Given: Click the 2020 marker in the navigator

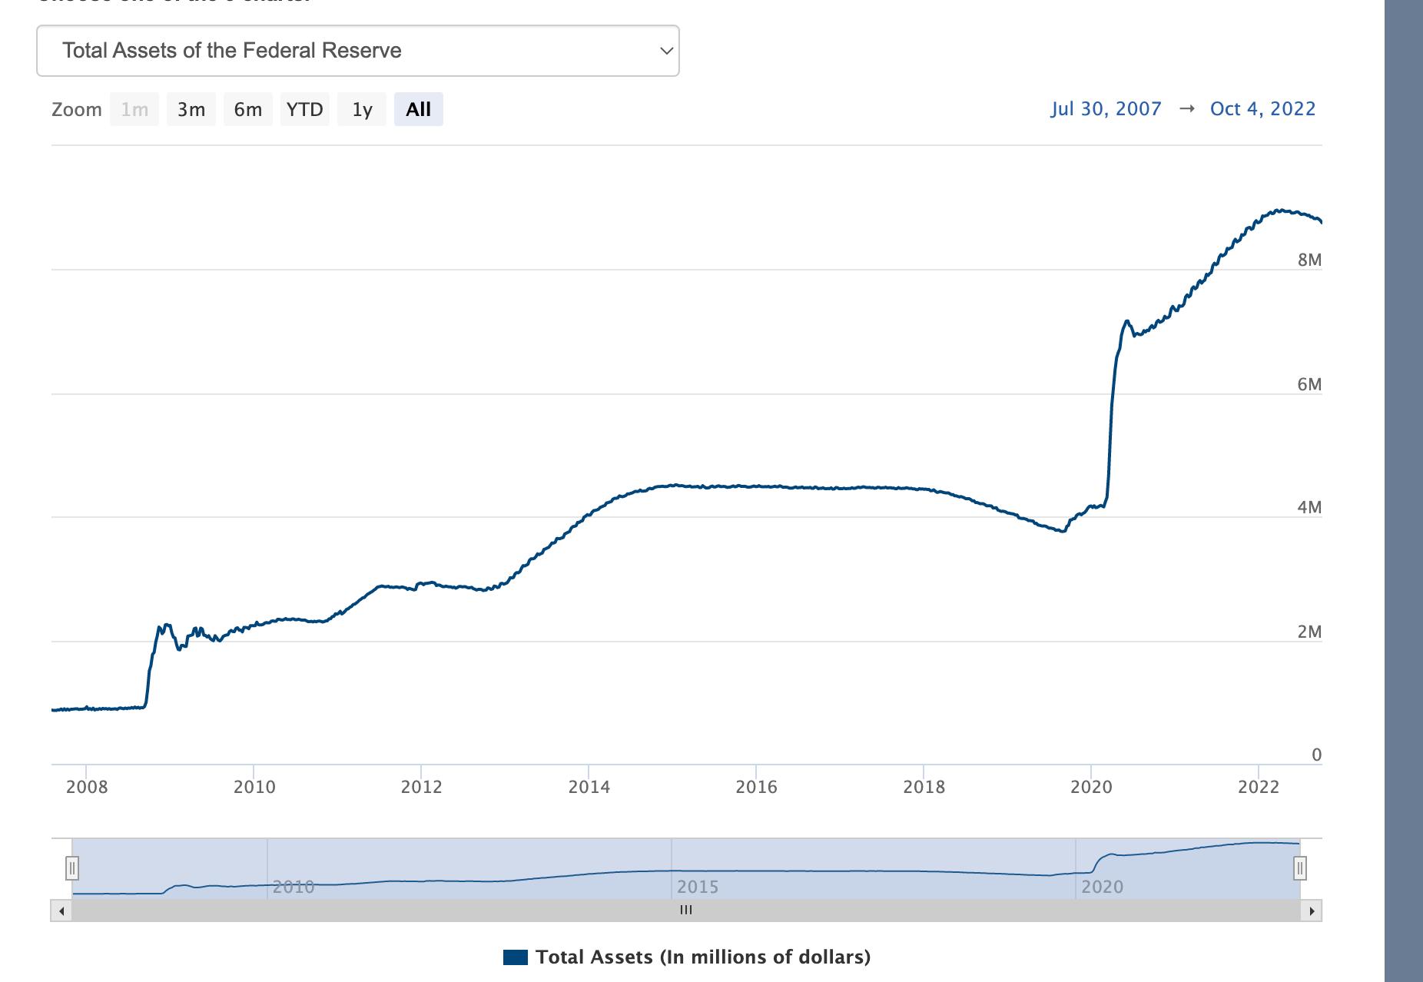Looking at the screenshot, I should [x=1102, y=887].
